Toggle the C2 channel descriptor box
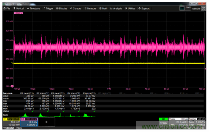 [29, 122]
